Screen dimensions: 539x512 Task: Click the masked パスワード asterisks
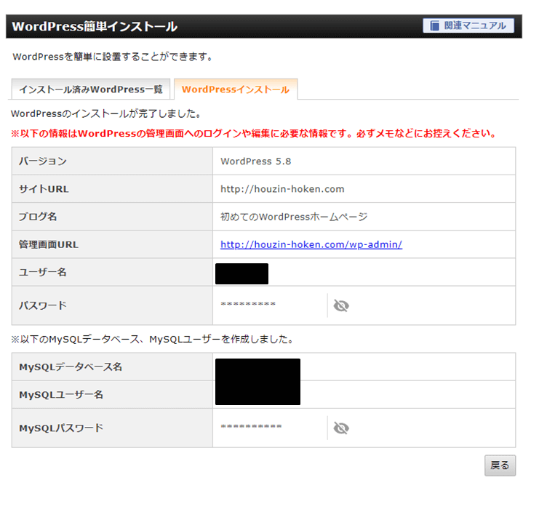tap(248, 304)
